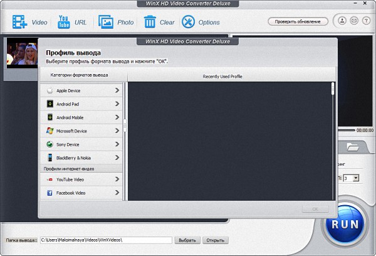Image resolution: width=376 pixels, height=256 pixels.
Task: Select BlackBerry & Nokia category
Action: click(x=74, y=157)
